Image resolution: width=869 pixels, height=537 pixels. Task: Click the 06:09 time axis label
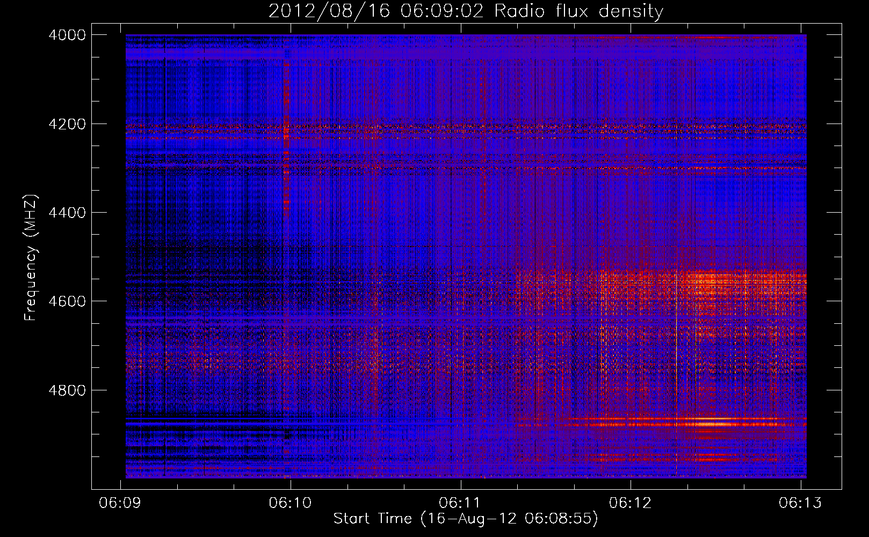coord(120,503)
